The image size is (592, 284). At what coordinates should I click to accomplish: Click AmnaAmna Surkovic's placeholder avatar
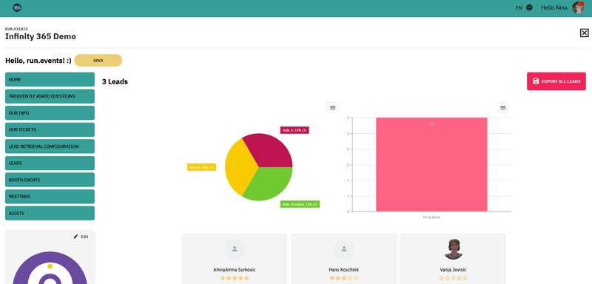tap(235, 249)
